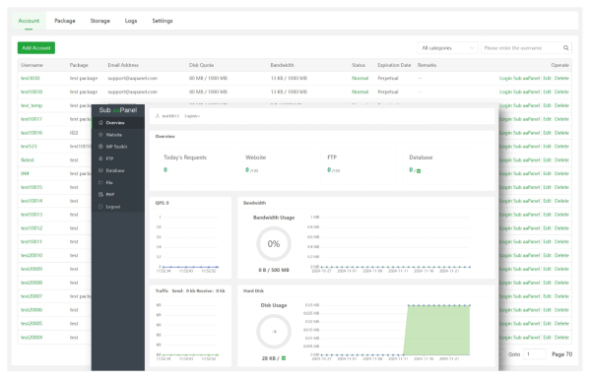Image resolution: width=591 pixels, height=381 pixels.
Task: Click the FTP count card
Action: click(x=360, y=165)
